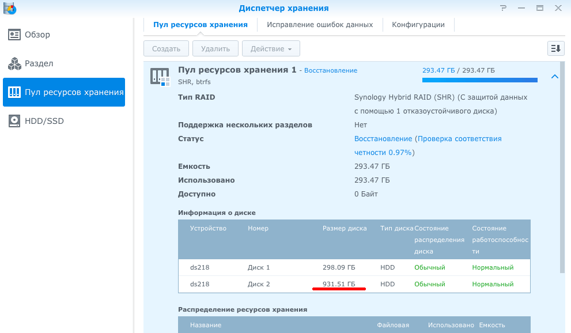
Task: Click the sort order icon button
Action: click(x=555, y=48)
